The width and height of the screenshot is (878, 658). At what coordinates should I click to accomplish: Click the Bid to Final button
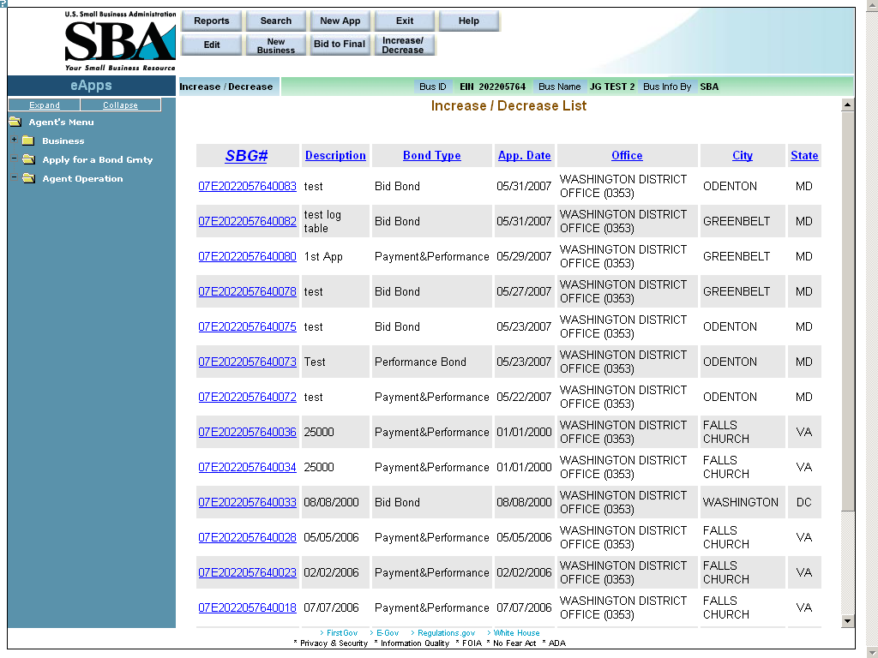click(x=340, y=45)
